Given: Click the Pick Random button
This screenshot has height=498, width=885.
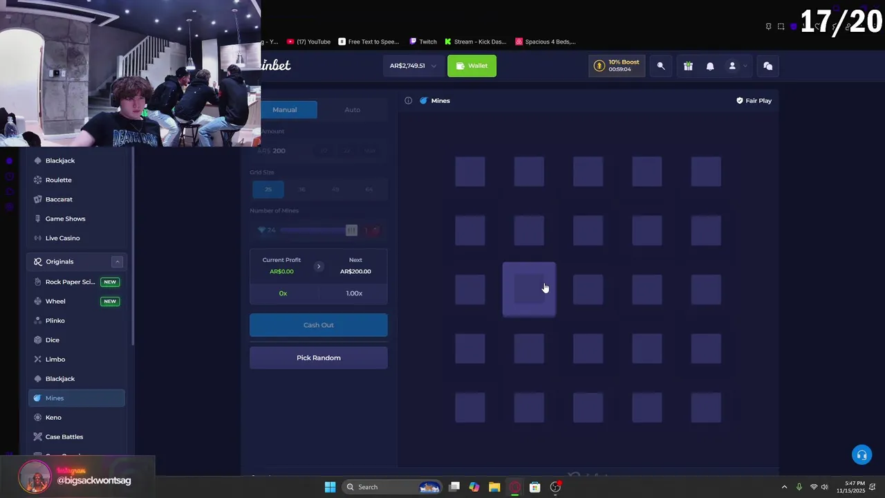Looking at the screenshot, I should tap(319, 358).
